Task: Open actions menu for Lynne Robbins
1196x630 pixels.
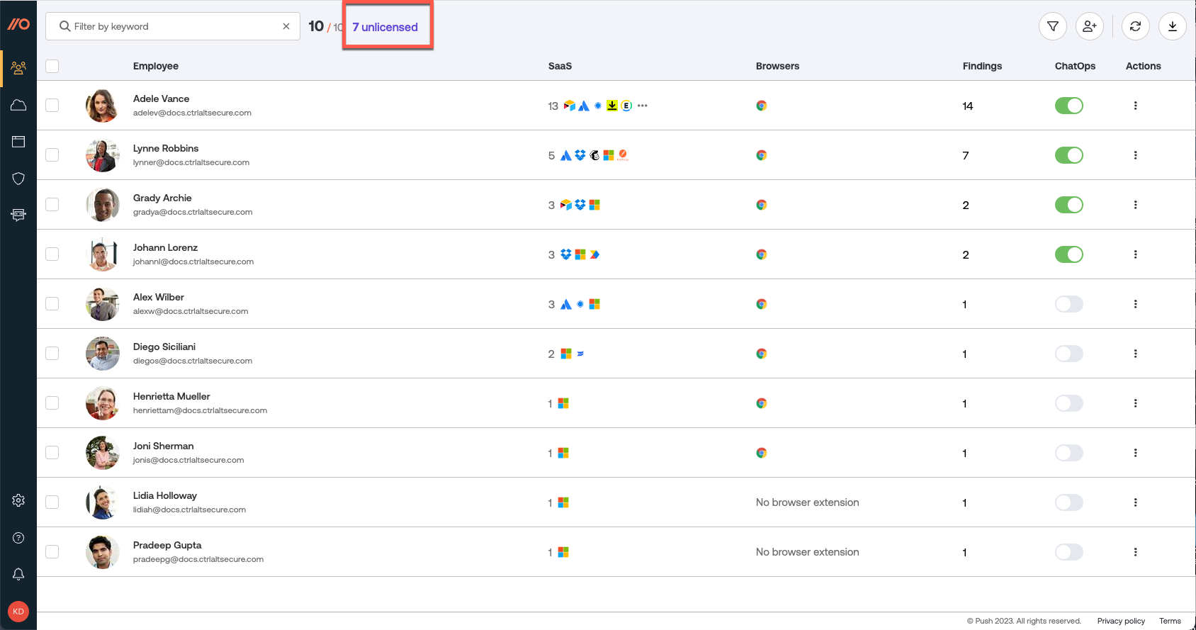Action: pos(1135,155)
